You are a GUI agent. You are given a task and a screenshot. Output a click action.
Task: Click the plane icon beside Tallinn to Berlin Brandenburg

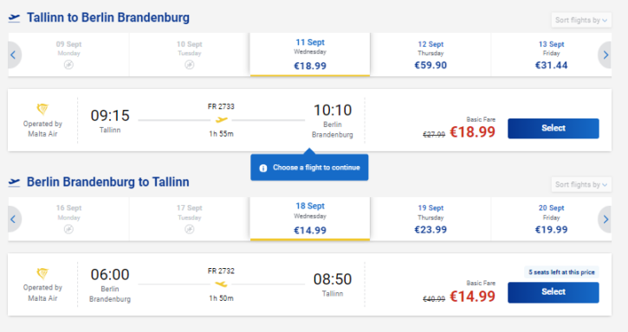pos(15,17)
